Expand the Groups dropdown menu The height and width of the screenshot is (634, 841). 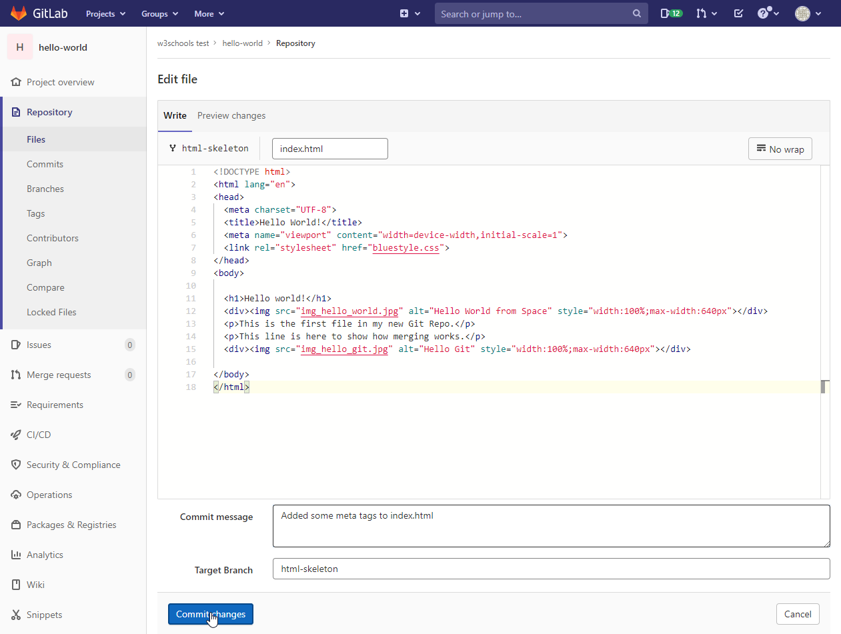tap(159, 13)
